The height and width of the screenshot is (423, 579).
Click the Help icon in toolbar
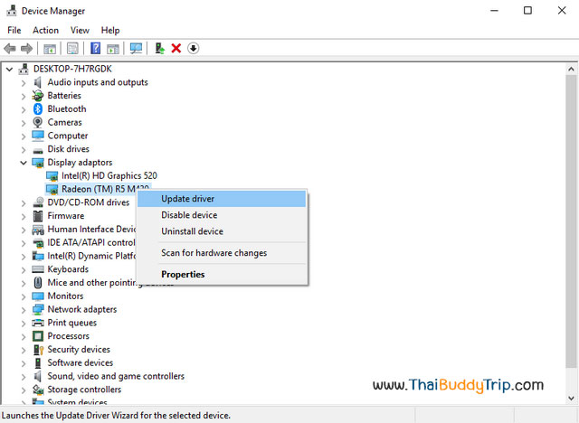click(x=95, y=48)
